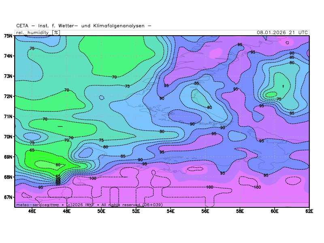Select the 54E longitude axis label
The height and width of the screenshot is (243, 324).
pyautogui.click(x=171, y=211)
